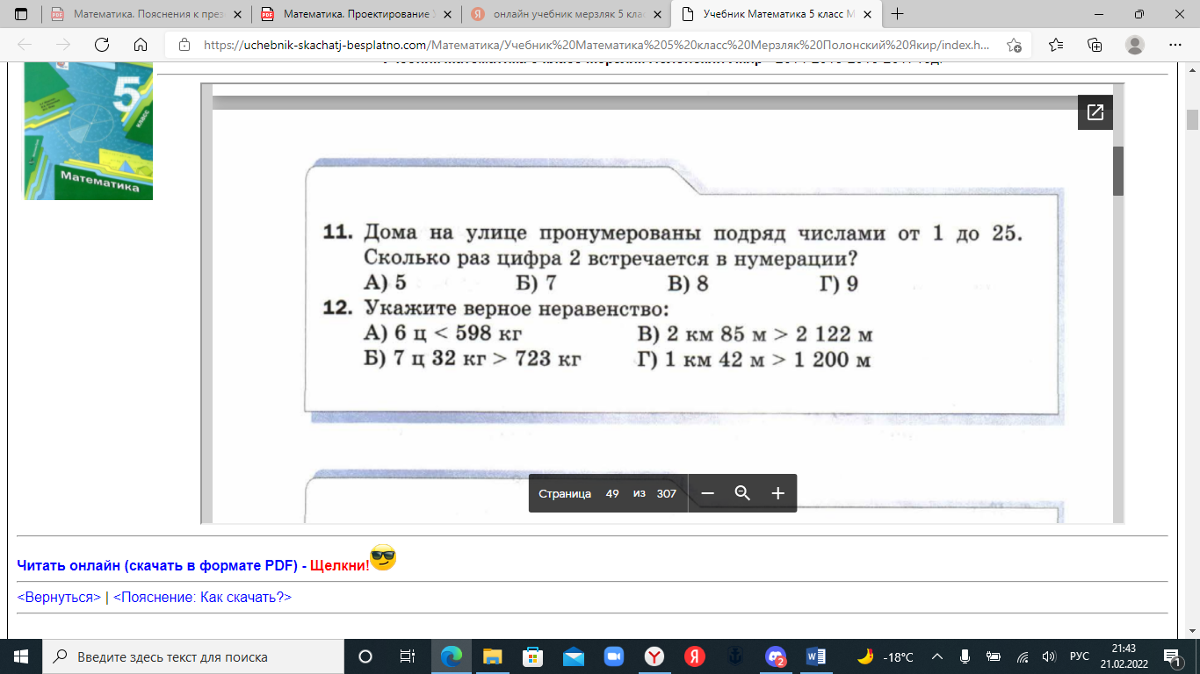
Task: Open the Windows Start menu
Action: pyautogui.click(x=21, y=656)
